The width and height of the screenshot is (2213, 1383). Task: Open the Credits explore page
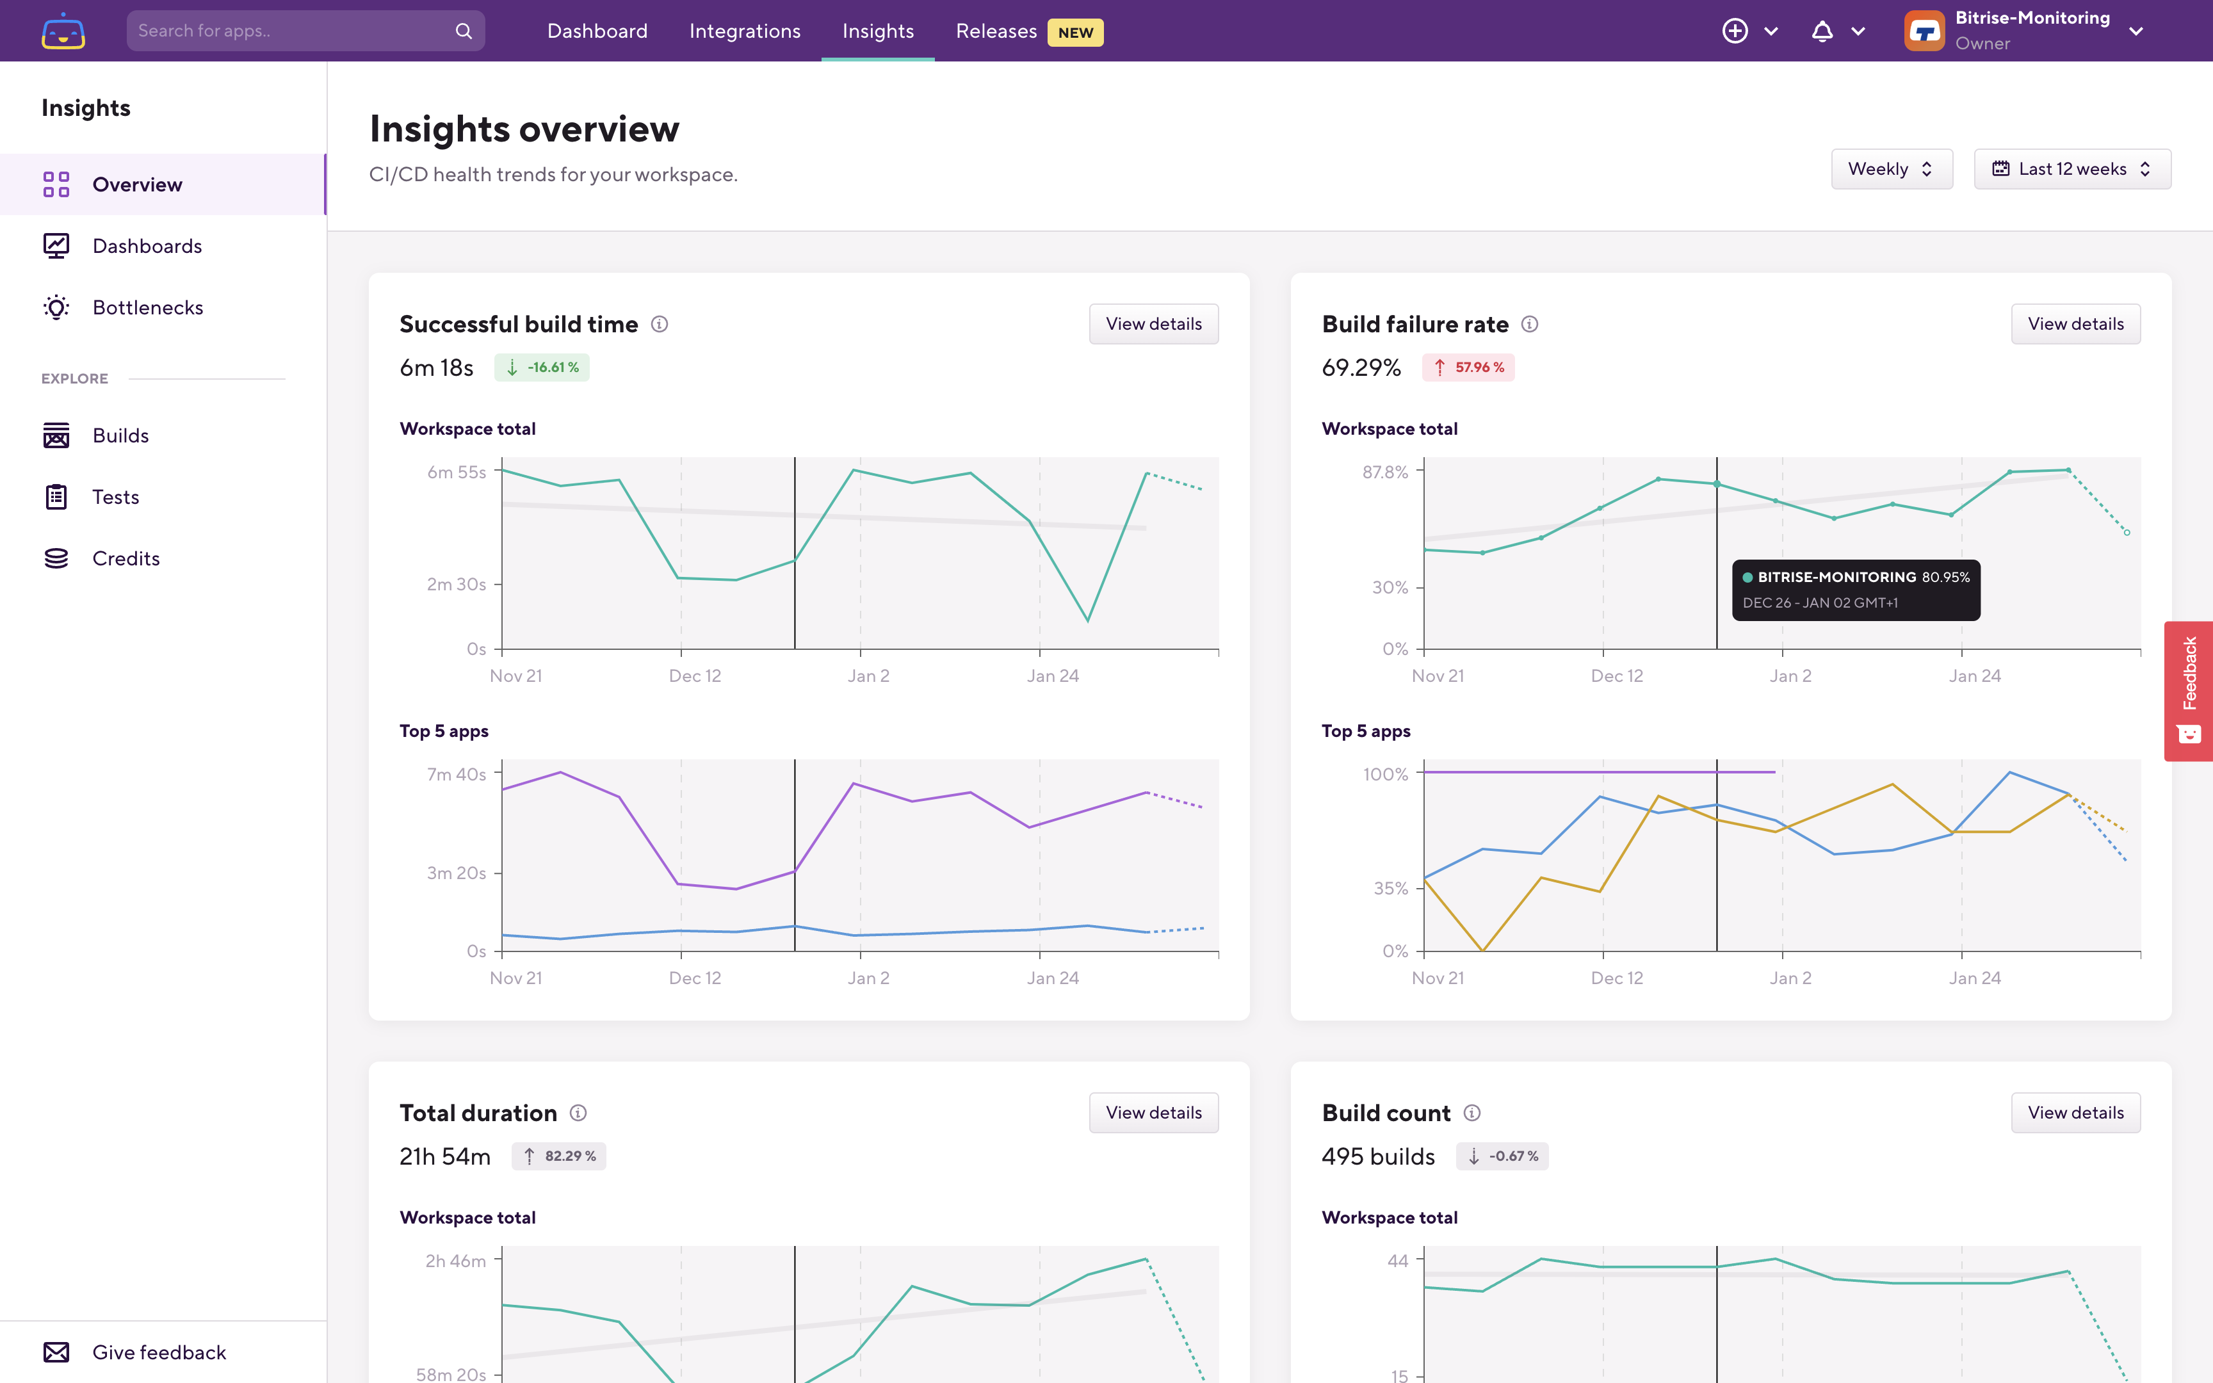[126, 558]
